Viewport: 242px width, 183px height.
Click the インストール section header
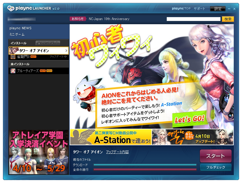18,43
